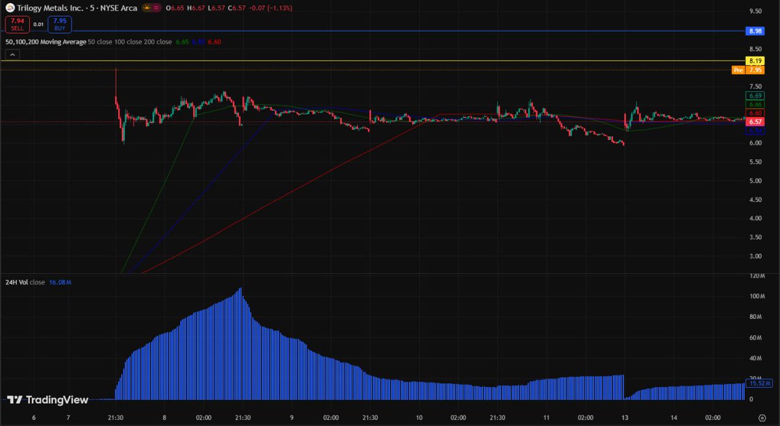Click the 16.08M volume value

click(60, 282)
